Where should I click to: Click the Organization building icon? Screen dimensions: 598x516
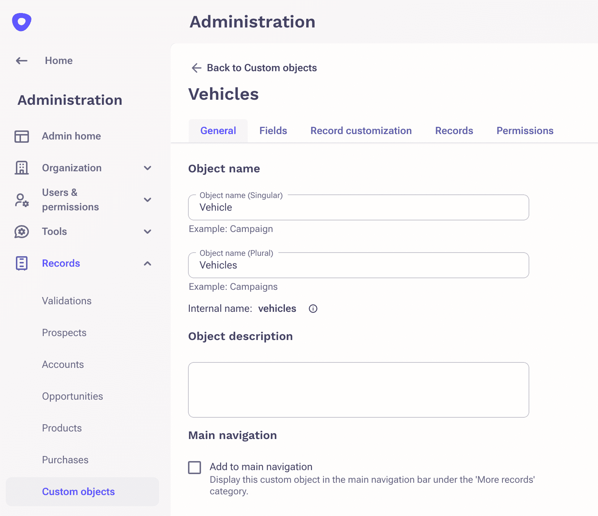point(22,168)
